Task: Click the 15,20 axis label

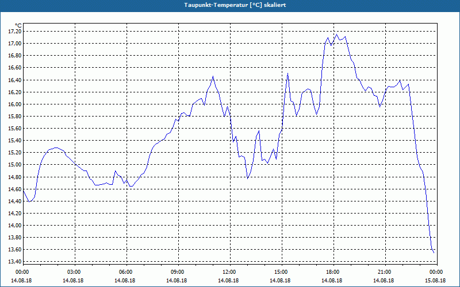Action: click(15, 153)
